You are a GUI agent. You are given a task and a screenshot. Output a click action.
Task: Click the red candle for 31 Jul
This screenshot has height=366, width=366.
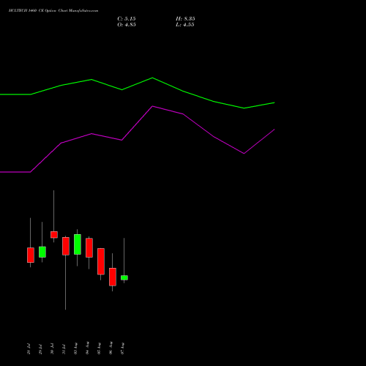66,246
